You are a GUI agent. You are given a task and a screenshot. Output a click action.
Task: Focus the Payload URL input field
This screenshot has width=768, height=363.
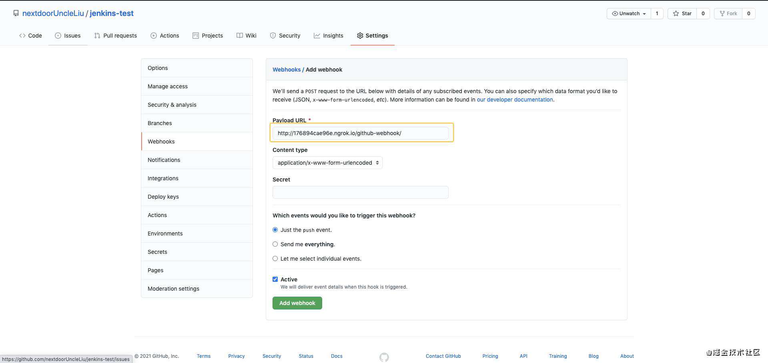361,133
